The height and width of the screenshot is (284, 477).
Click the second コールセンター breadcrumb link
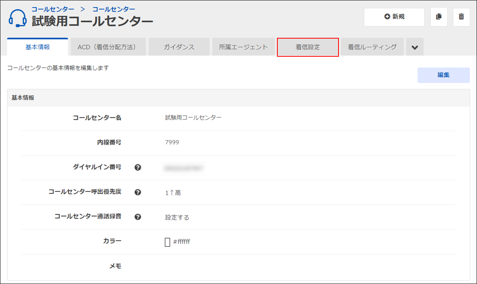(114, 9)
